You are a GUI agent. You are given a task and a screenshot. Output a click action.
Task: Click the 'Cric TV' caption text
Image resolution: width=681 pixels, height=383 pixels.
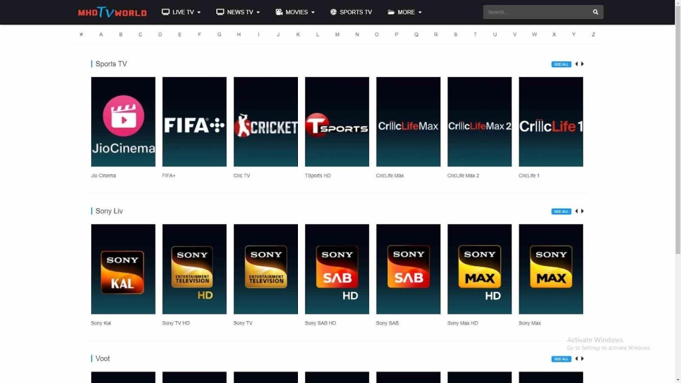(x=241, y=176)
